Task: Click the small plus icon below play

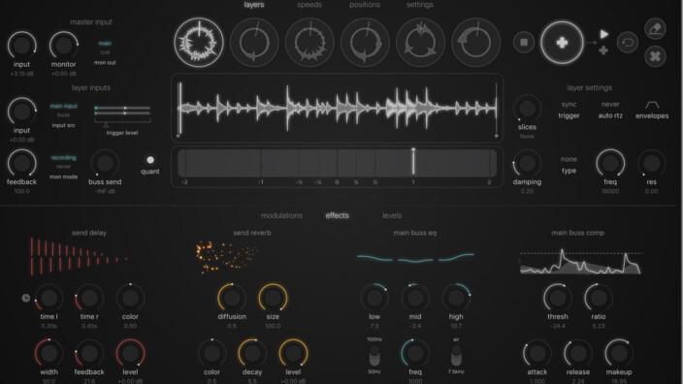Action: [x=603, y=50]
